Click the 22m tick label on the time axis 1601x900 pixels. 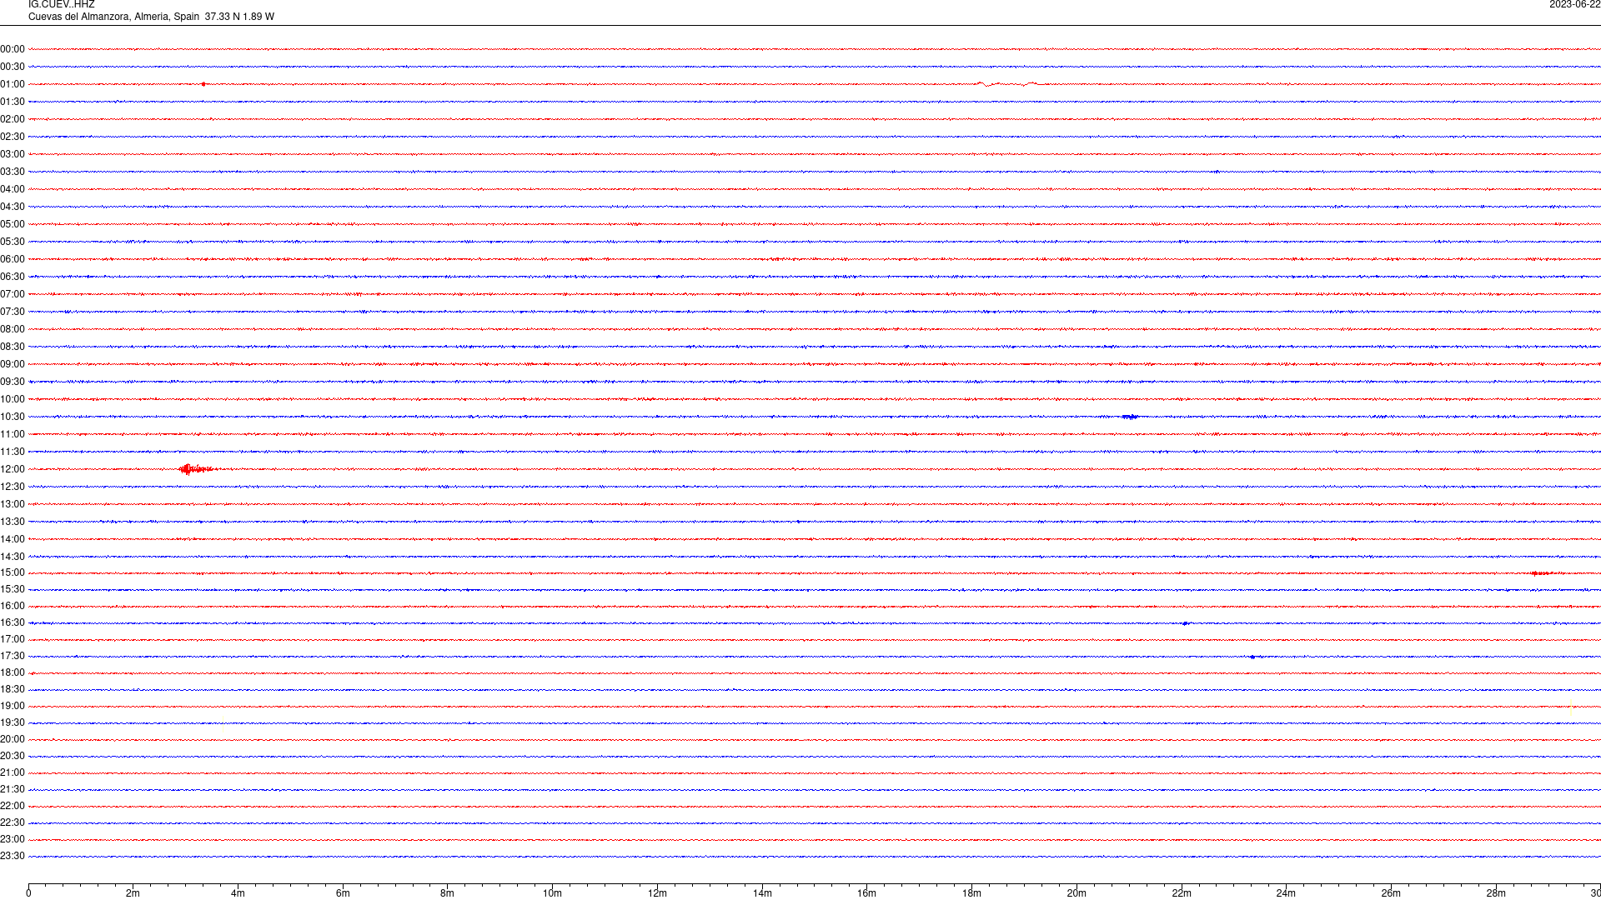(1182, 893)
